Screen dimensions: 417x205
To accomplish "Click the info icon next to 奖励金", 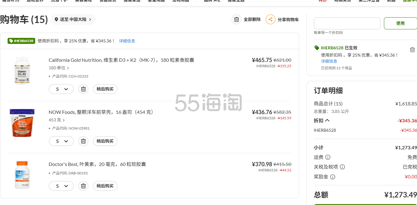I will (x=333, y=177).
